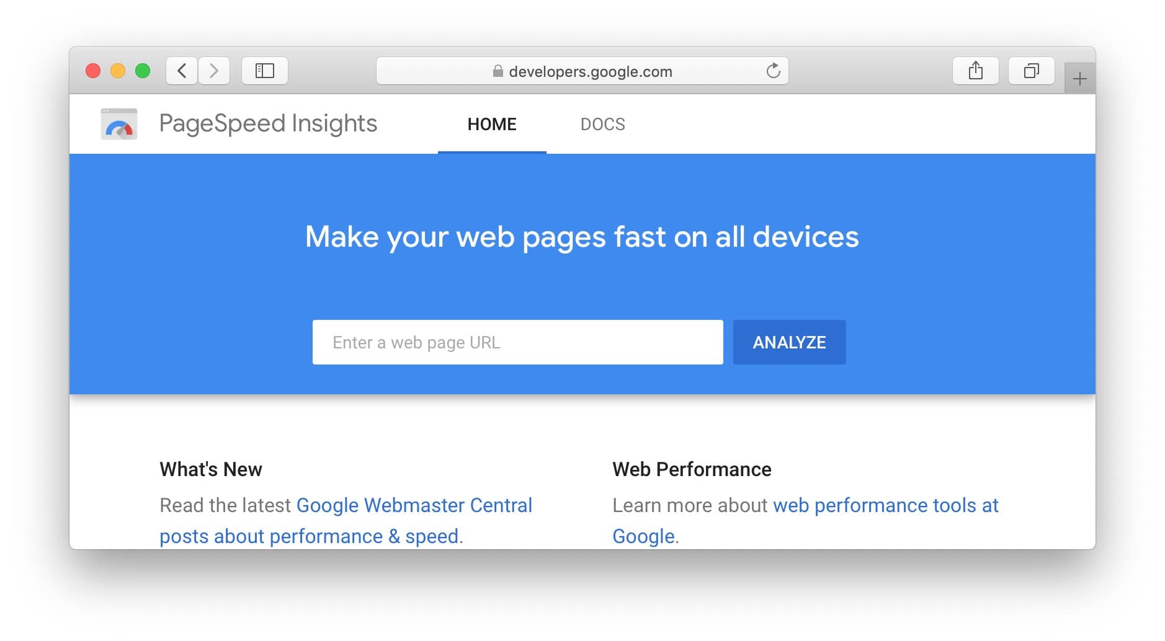Click the What's New heading

tap(210, 469)
